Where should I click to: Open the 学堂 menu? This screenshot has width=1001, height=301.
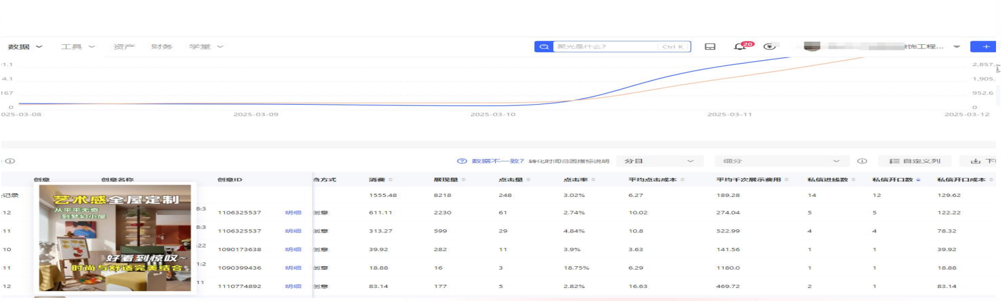pos(206,47)
